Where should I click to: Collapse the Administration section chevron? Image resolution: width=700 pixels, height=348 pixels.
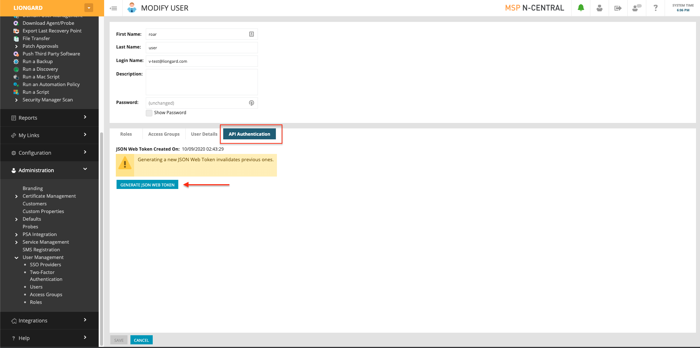(85, 169)
